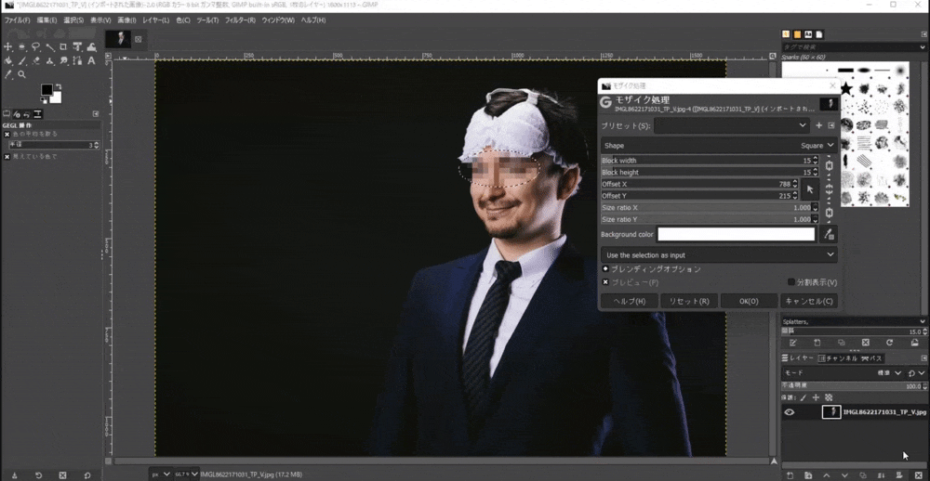Image resolution: width=930 pixels, height=481 pixels.
Task: Click the background color eyedropper in dialog
Action: point(830,235)
